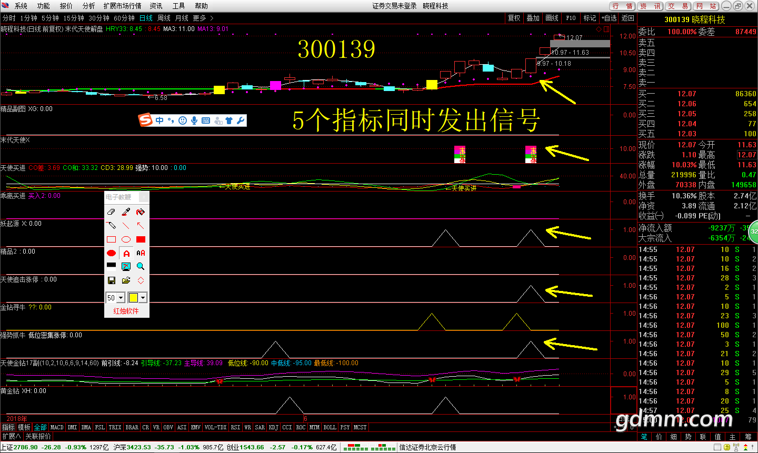Click the +自选 add favorite button
This screenshot has height=453, width=758.
(609, 18)
